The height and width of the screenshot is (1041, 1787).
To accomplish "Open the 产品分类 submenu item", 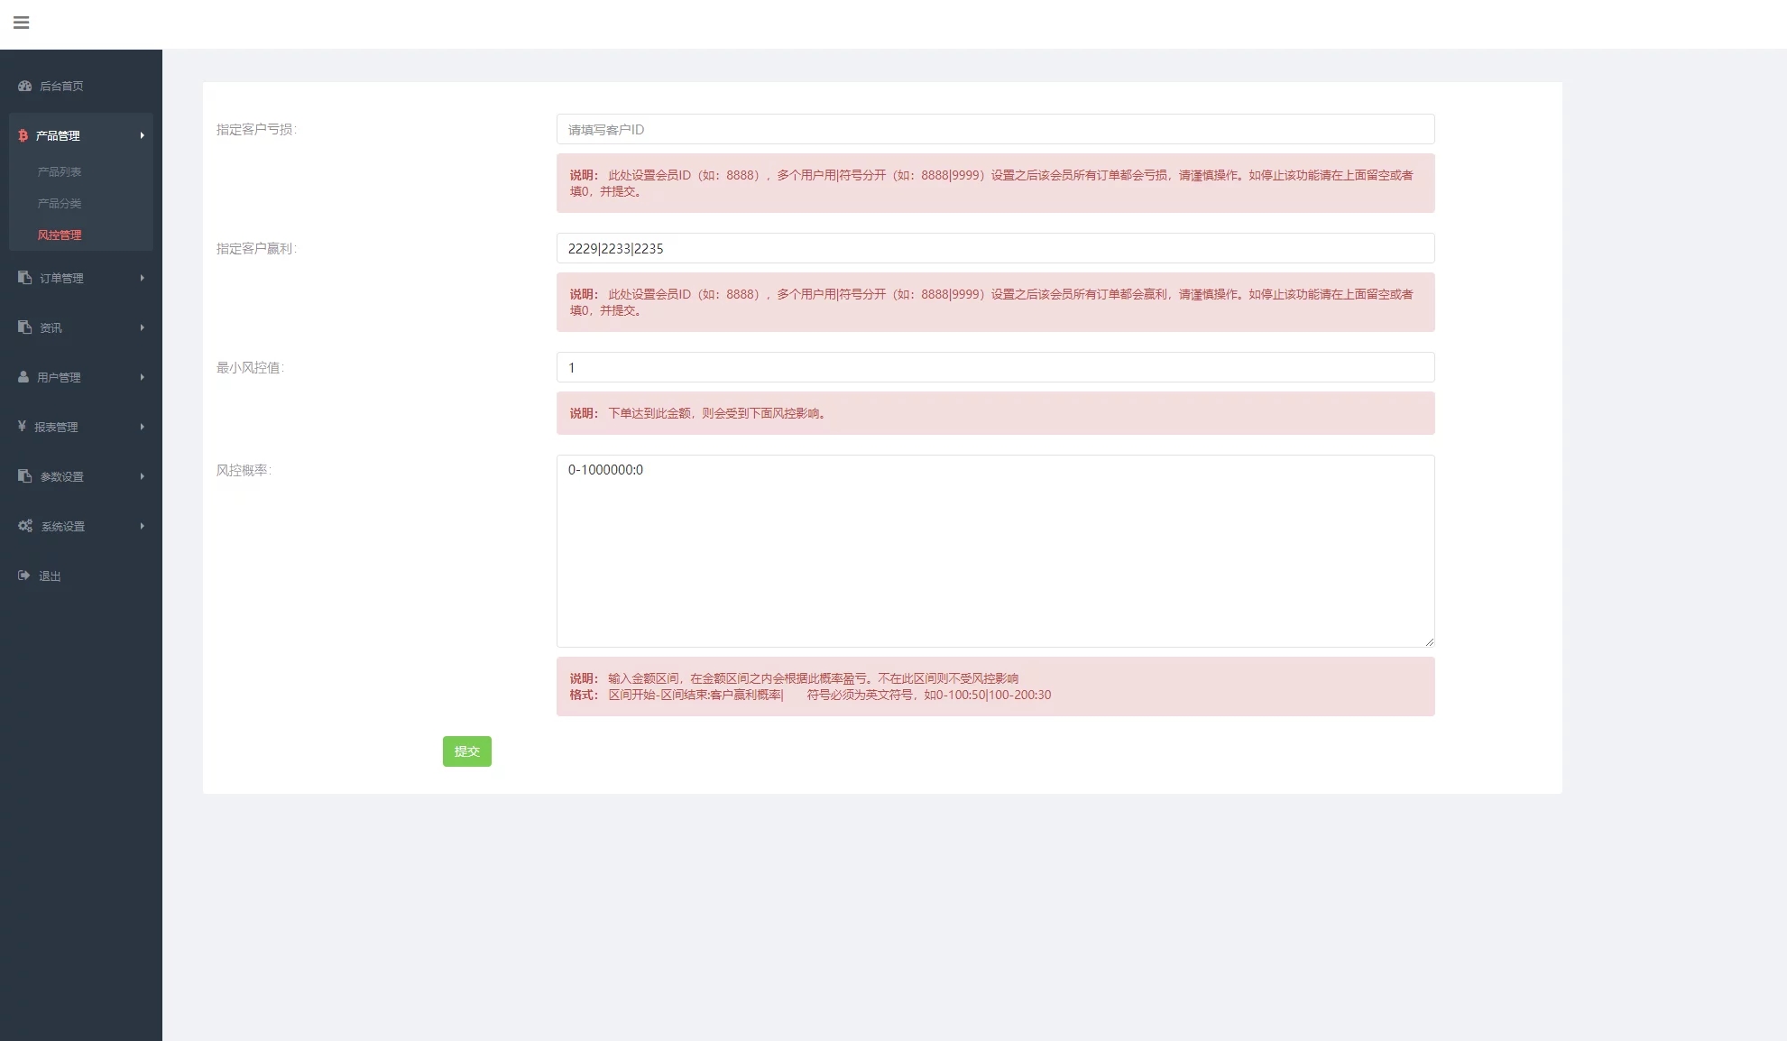I will coord(60,203).
